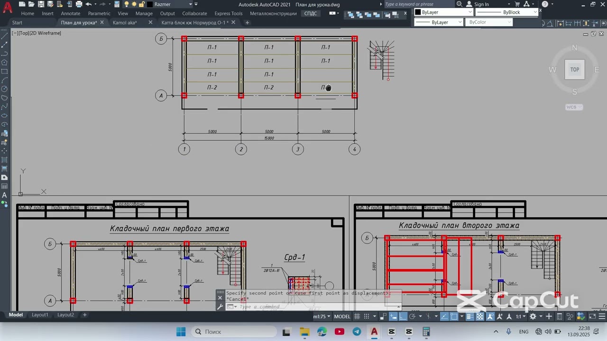Switch to the Start tab
This screenshot has height=341, width=607.
coord(17,22)
